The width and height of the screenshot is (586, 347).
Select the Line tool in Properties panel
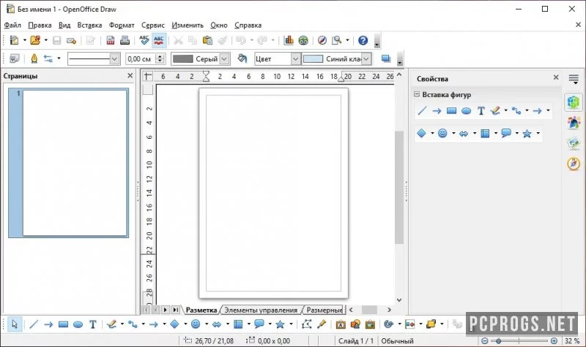coord(422,111)
